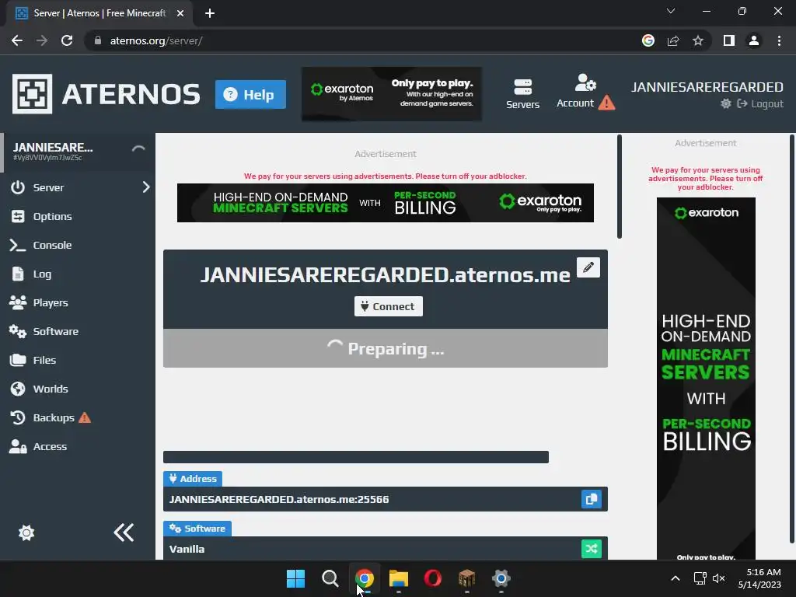Open the Chrome profile icon

tap(754, 40)
